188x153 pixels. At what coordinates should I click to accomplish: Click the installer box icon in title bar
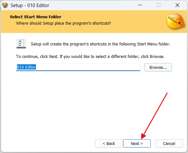[x=5, y=5]
